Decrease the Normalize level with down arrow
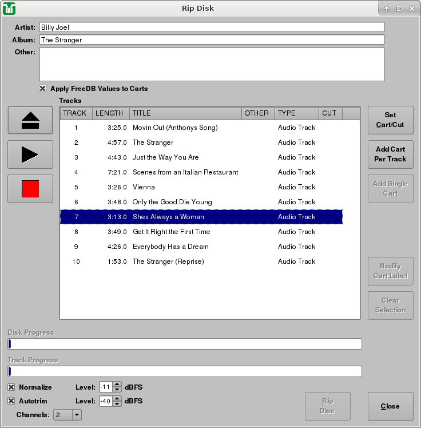 [x=117, y=390]
